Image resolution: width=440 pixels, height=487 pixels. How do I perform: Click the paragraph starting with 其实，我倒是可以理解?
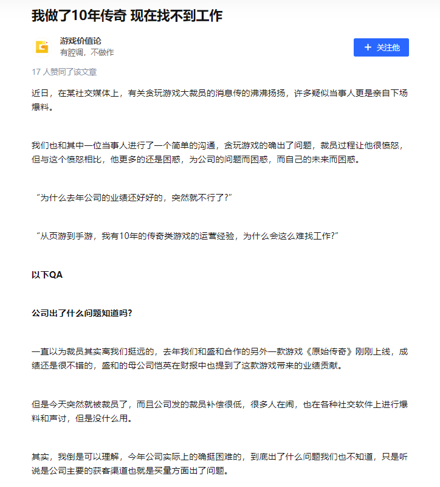(219, 464)
